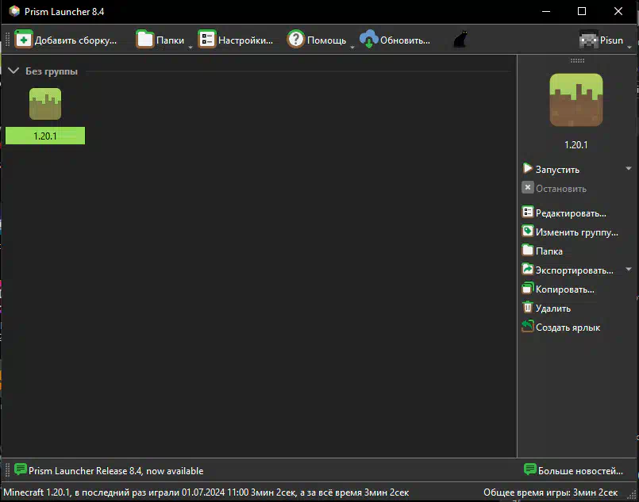Click the Обновить update cloud icon

[x=369, y=39]
